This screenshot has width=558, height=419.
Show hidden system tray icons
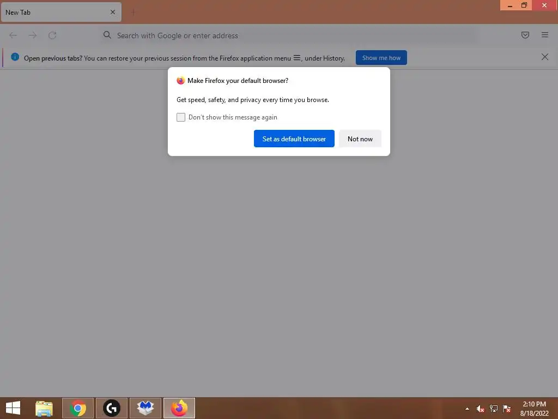(x=467, y=409)
